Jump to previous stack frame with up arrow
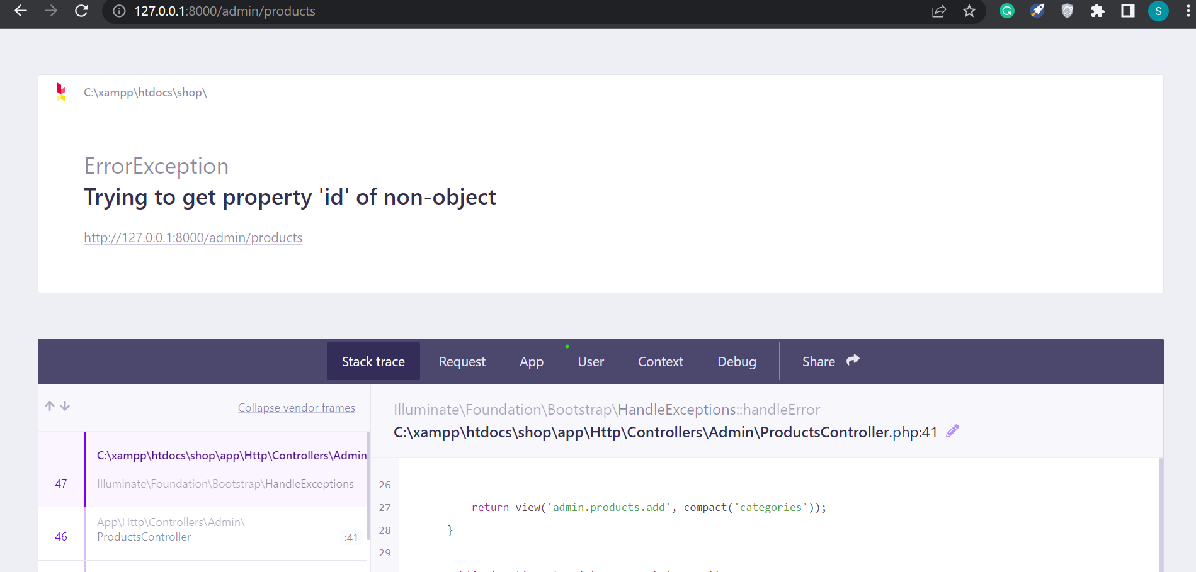The width and height of the screenshot is (1196, 572). (50, 406)
